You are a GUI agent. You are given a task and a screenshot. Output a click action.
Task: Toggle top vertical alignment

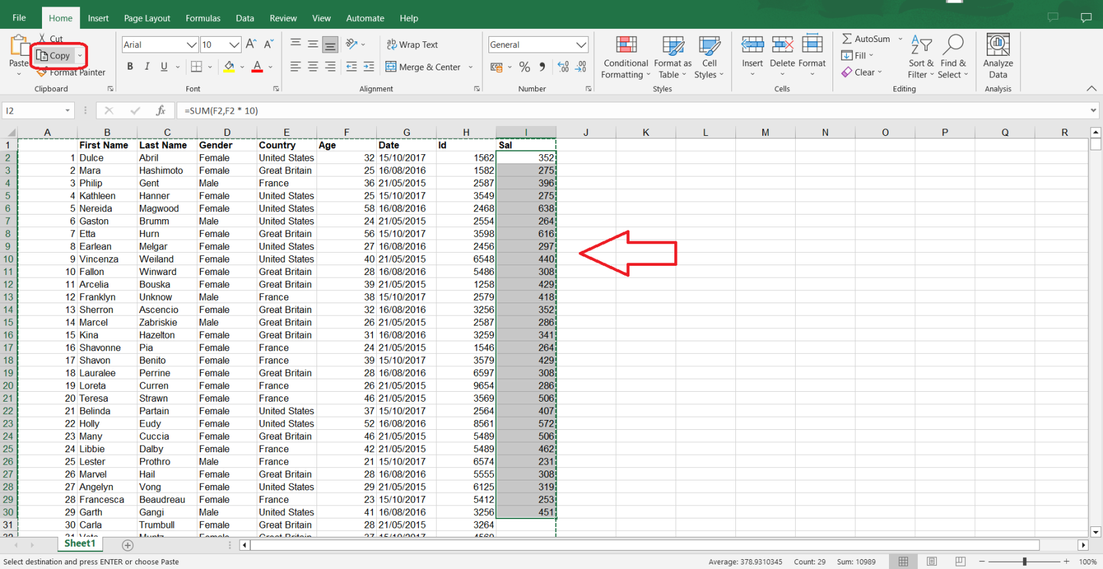tap(295, 44)
